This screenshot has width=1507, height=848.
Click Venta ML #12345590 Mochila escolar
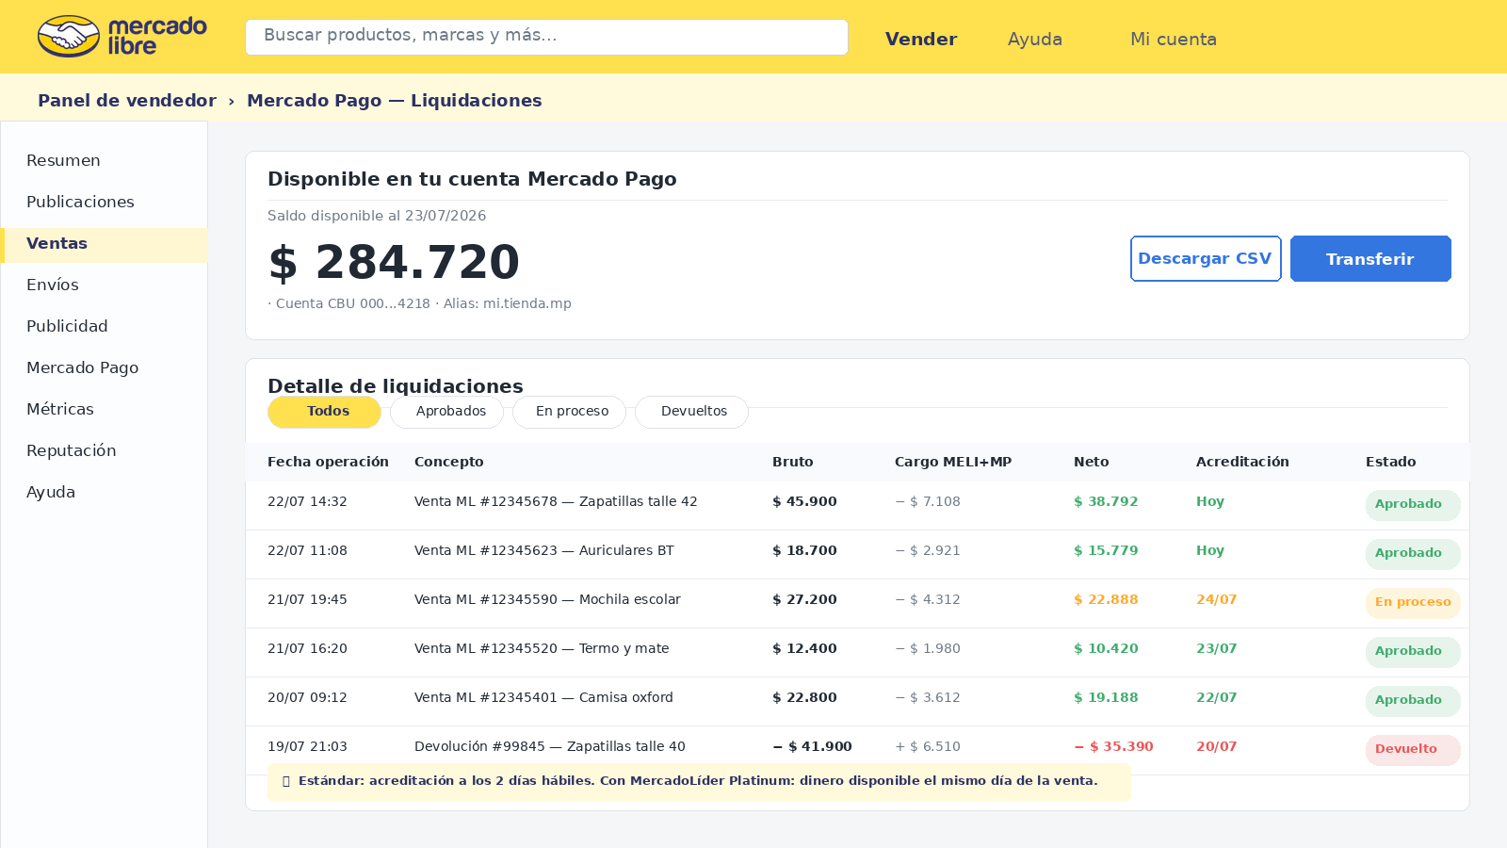click(x=547, y=599)
